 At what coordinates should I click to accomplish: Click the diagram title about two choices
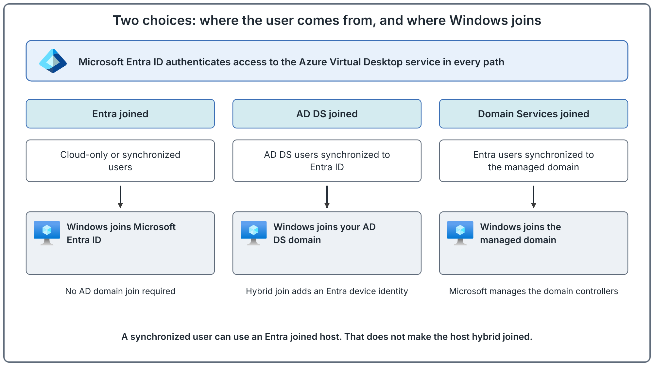click(x=327, y=20)
